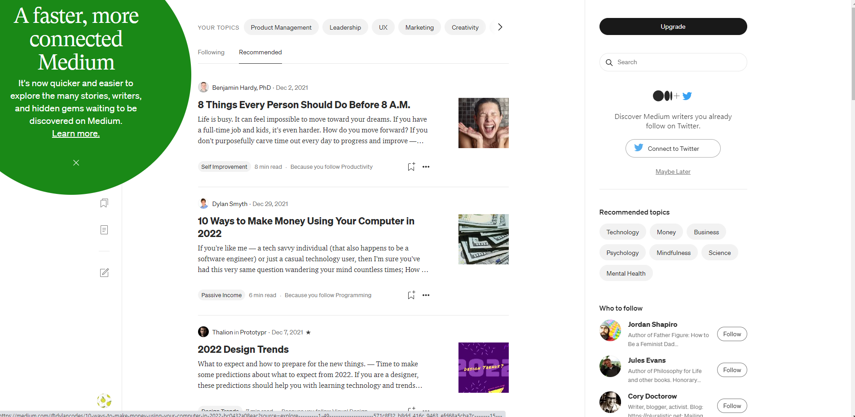Bookmark the 10 Ways to Make Money article
The image size is (855, 417).
[x=411, y=295]
